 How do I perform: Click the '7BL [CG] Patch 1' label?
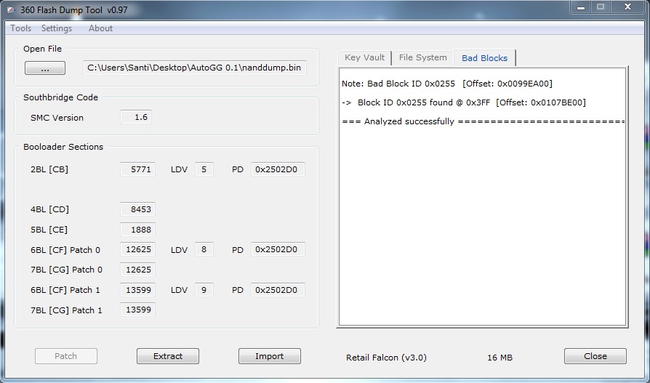(66, 310)
